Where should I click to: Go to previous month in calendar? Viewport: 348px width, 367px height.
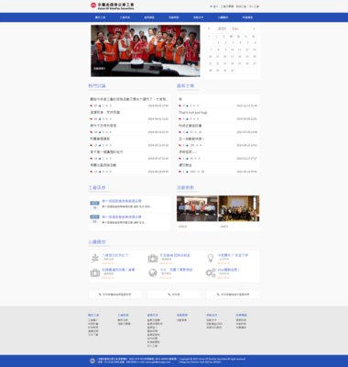pos(209,28)
